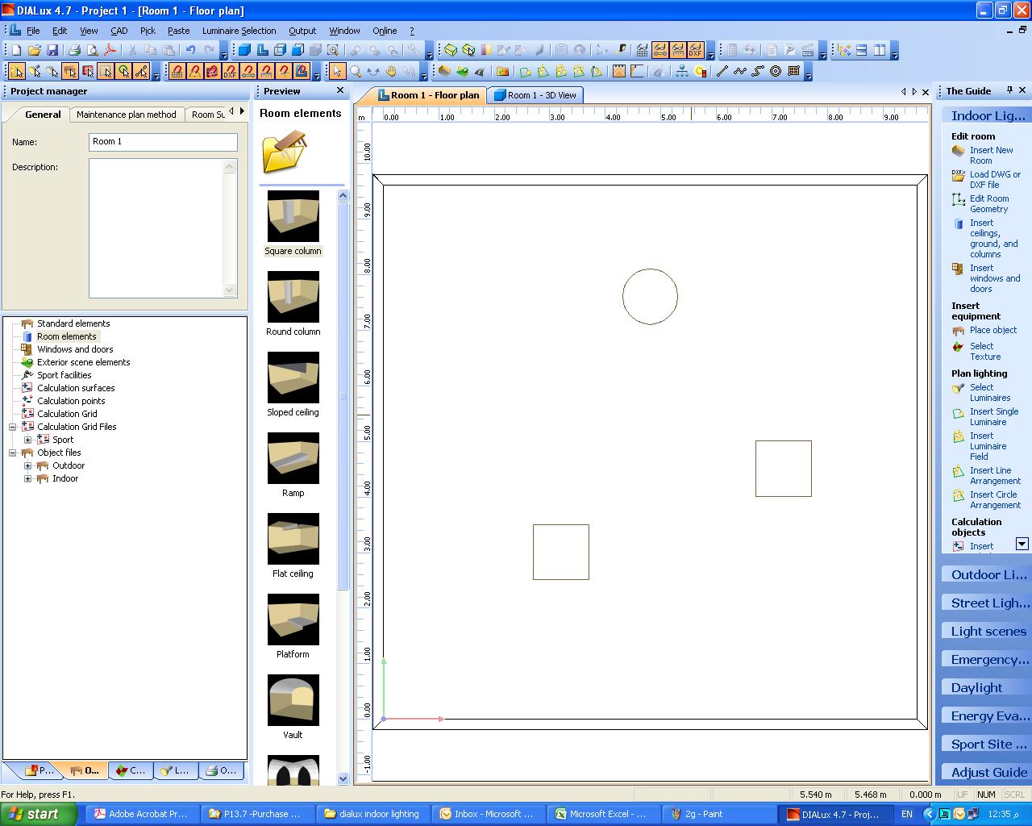Viewport: 1032px width, 826px height.
Task: Click the tile windows horizontally icon
Action: click(861, 50)
